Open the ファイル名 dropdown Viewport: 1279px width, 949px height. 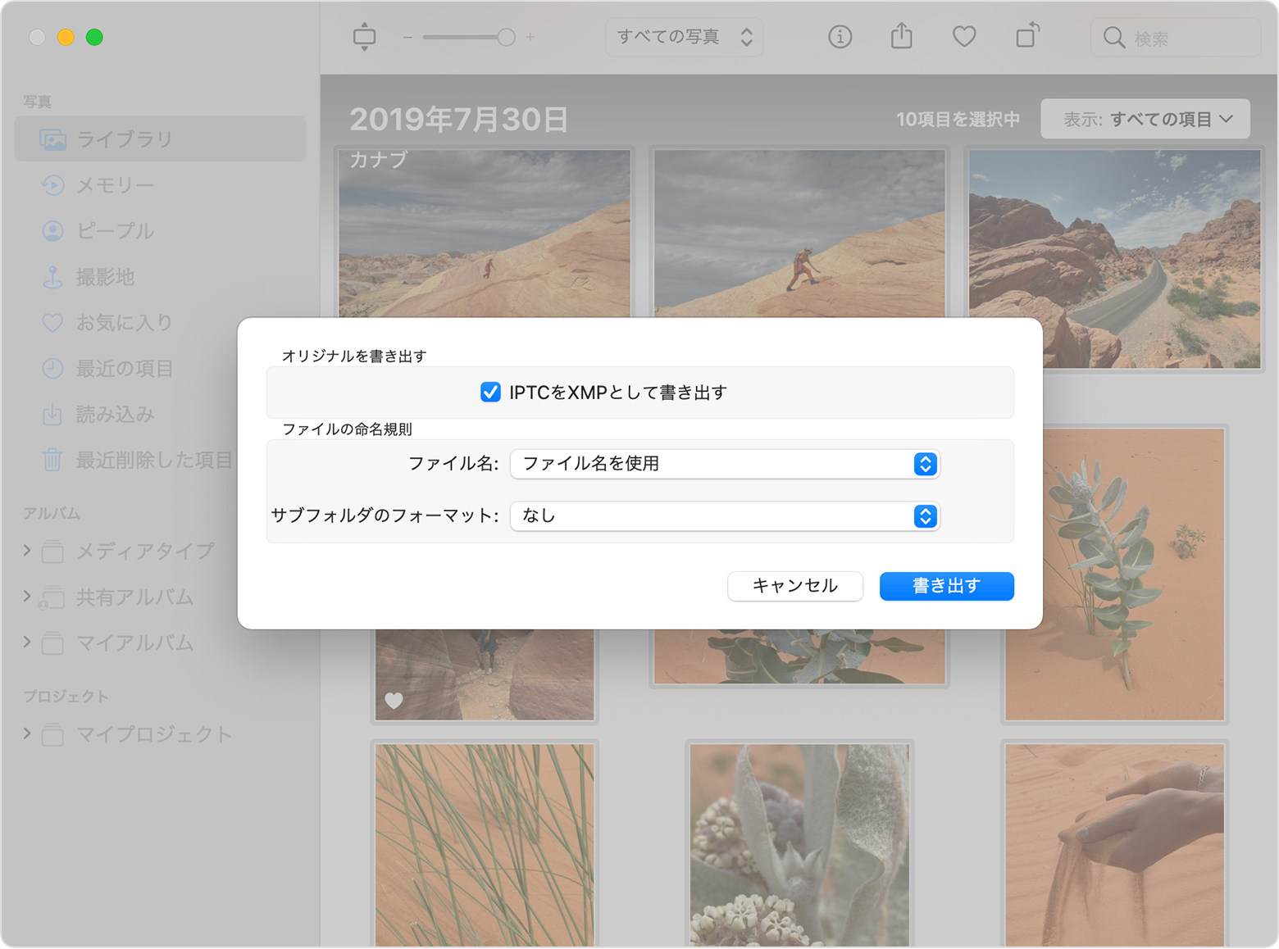coord(724,464)
